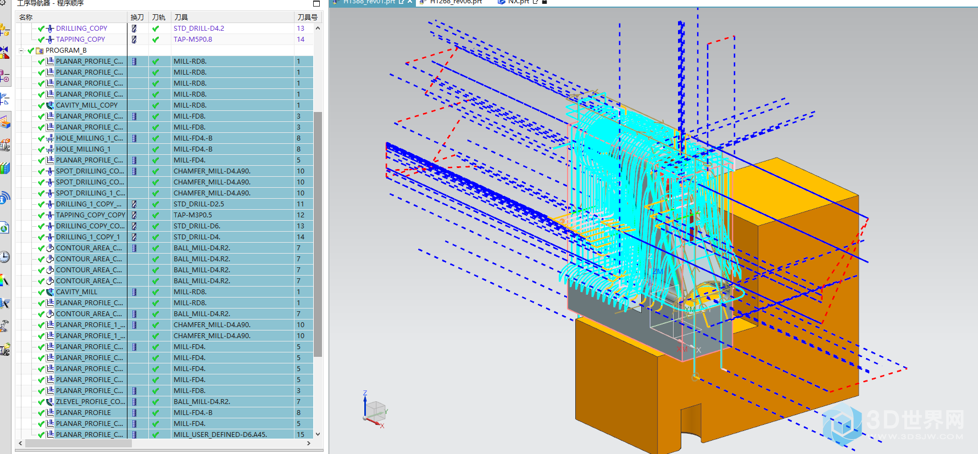The image size is (978, 454).
Task: Select the SPOT_DRILLING_1_C... operation
Action: pyautogui.click(x=91, y=193)
